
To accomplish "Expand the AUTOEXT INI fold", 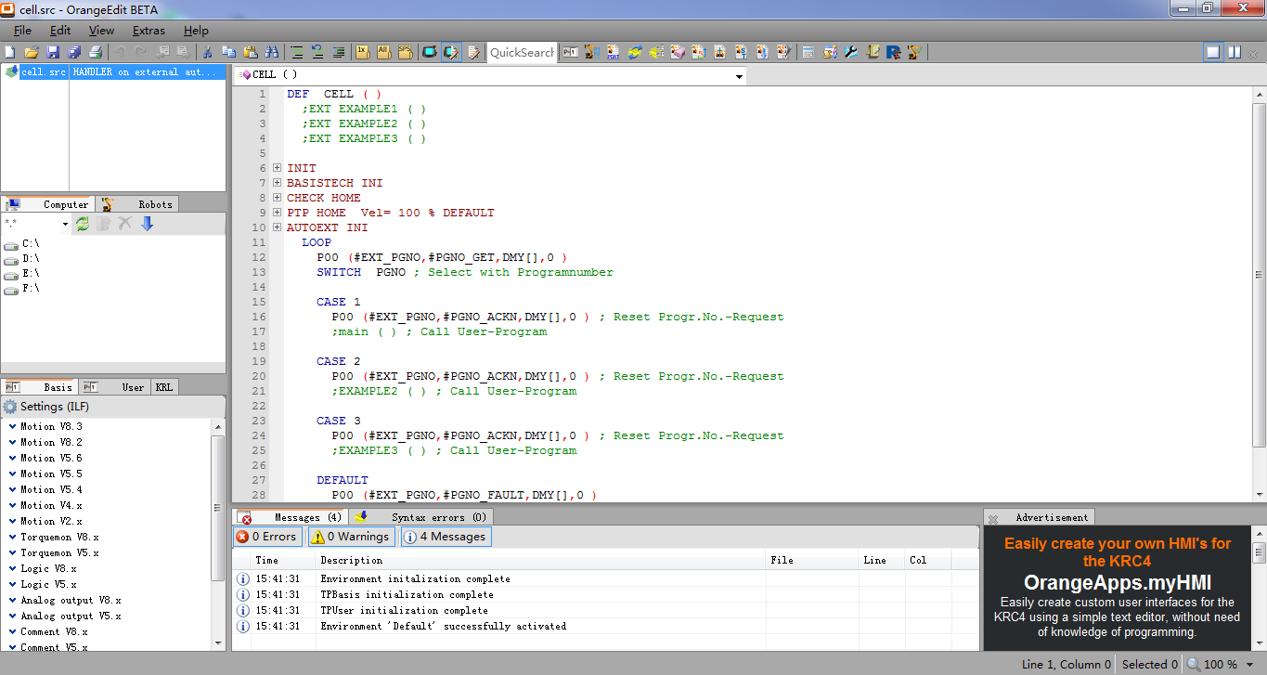I will (x=278, y=227).
